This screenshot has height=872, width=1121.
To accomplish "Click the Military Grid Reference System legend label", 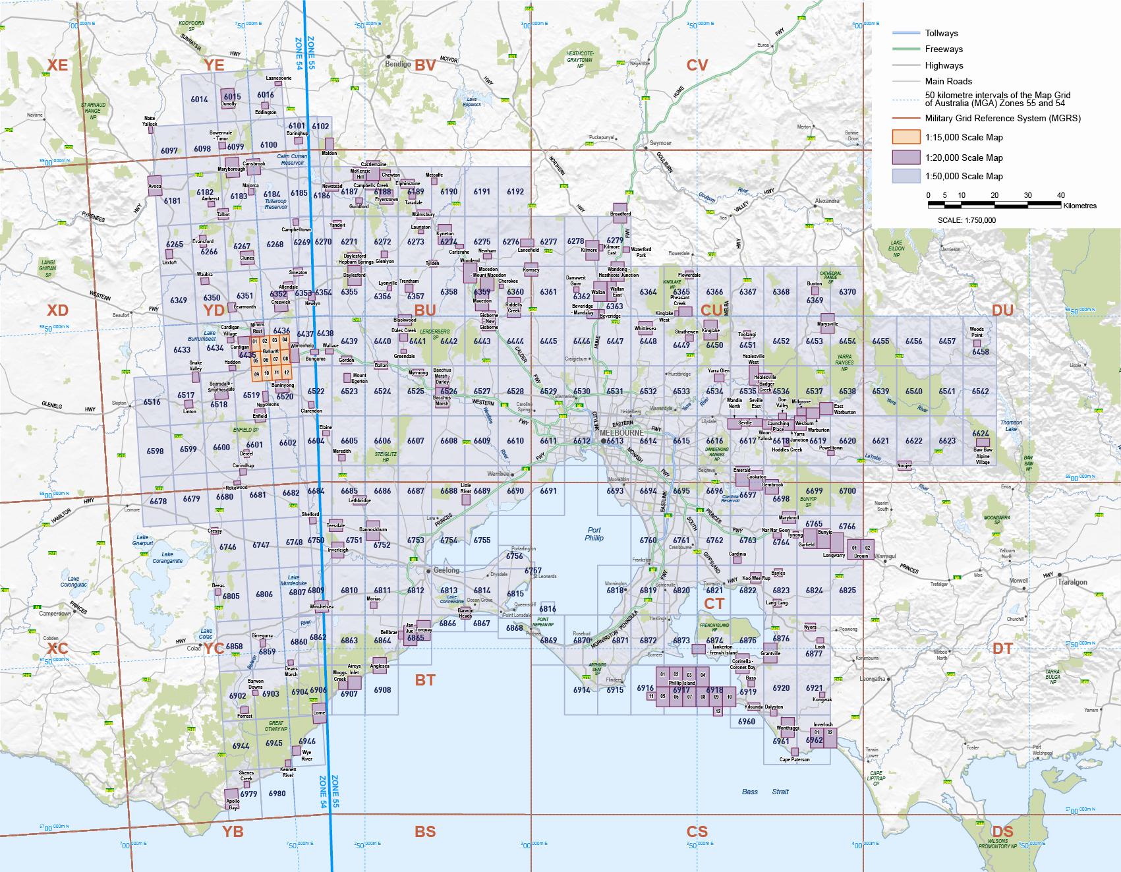I will click(x=1002, y=119).
